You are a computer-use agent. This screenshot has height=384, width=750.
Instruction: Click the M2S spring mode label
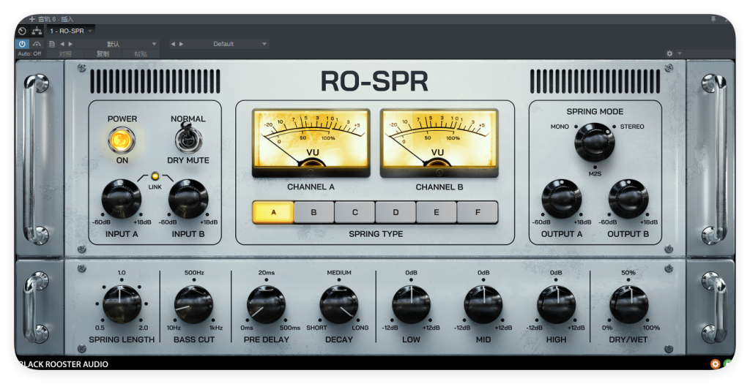click(595, 174)
